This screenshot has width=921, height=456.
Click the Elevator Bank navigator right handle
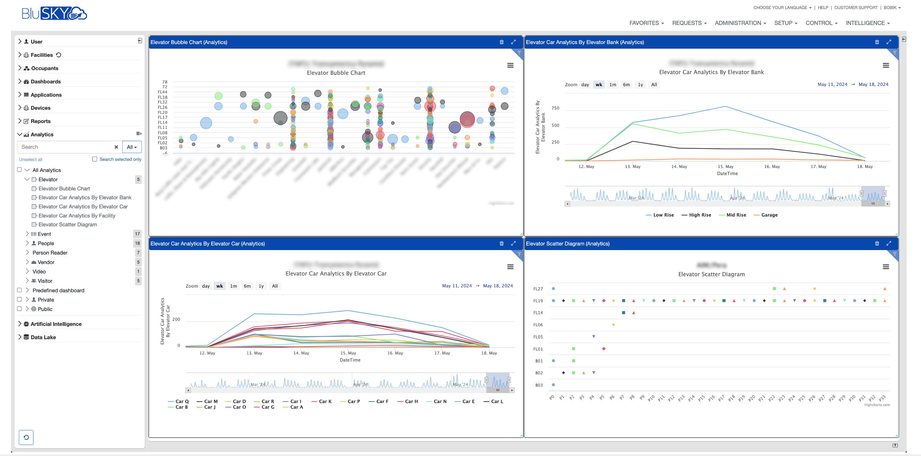click(884, 193)
